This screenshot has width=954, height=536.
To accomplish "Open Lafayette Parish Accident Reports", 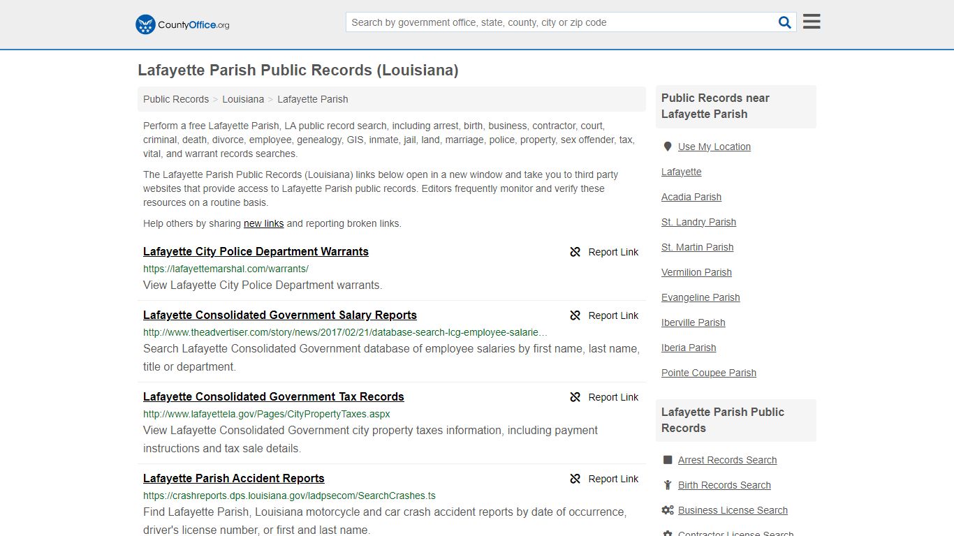I will [x=234, y=478].
